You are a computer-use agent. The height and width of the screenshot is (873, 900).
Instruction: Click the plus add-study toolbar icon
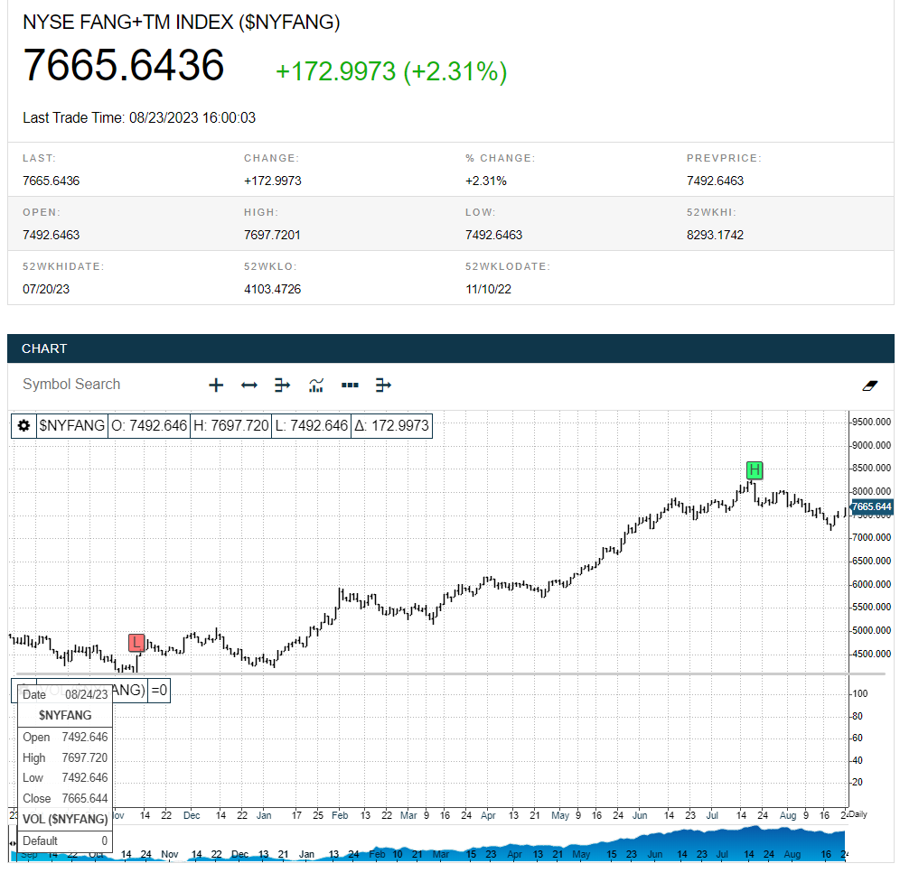pyautogui.click(x=216, y=385)
